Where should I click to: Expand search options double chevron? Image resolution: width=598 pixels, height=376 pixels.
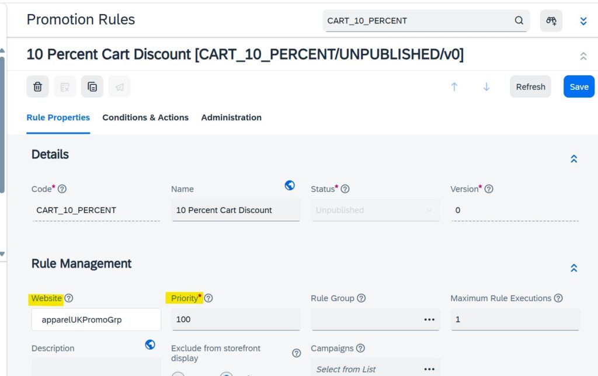[583, 21]
